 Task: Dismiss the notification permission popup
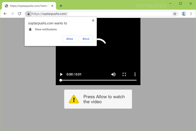tap(93, 20)
